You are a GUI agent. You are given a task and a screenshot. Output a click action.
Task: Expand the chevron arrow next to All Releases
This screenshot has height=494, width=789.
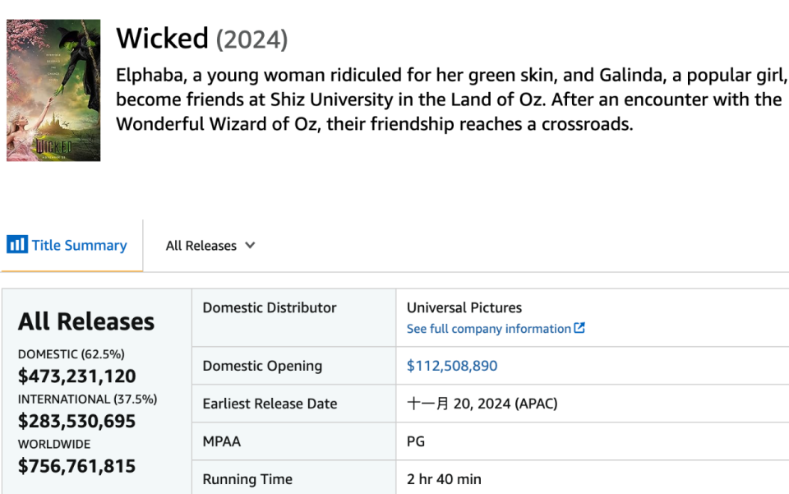250,245
